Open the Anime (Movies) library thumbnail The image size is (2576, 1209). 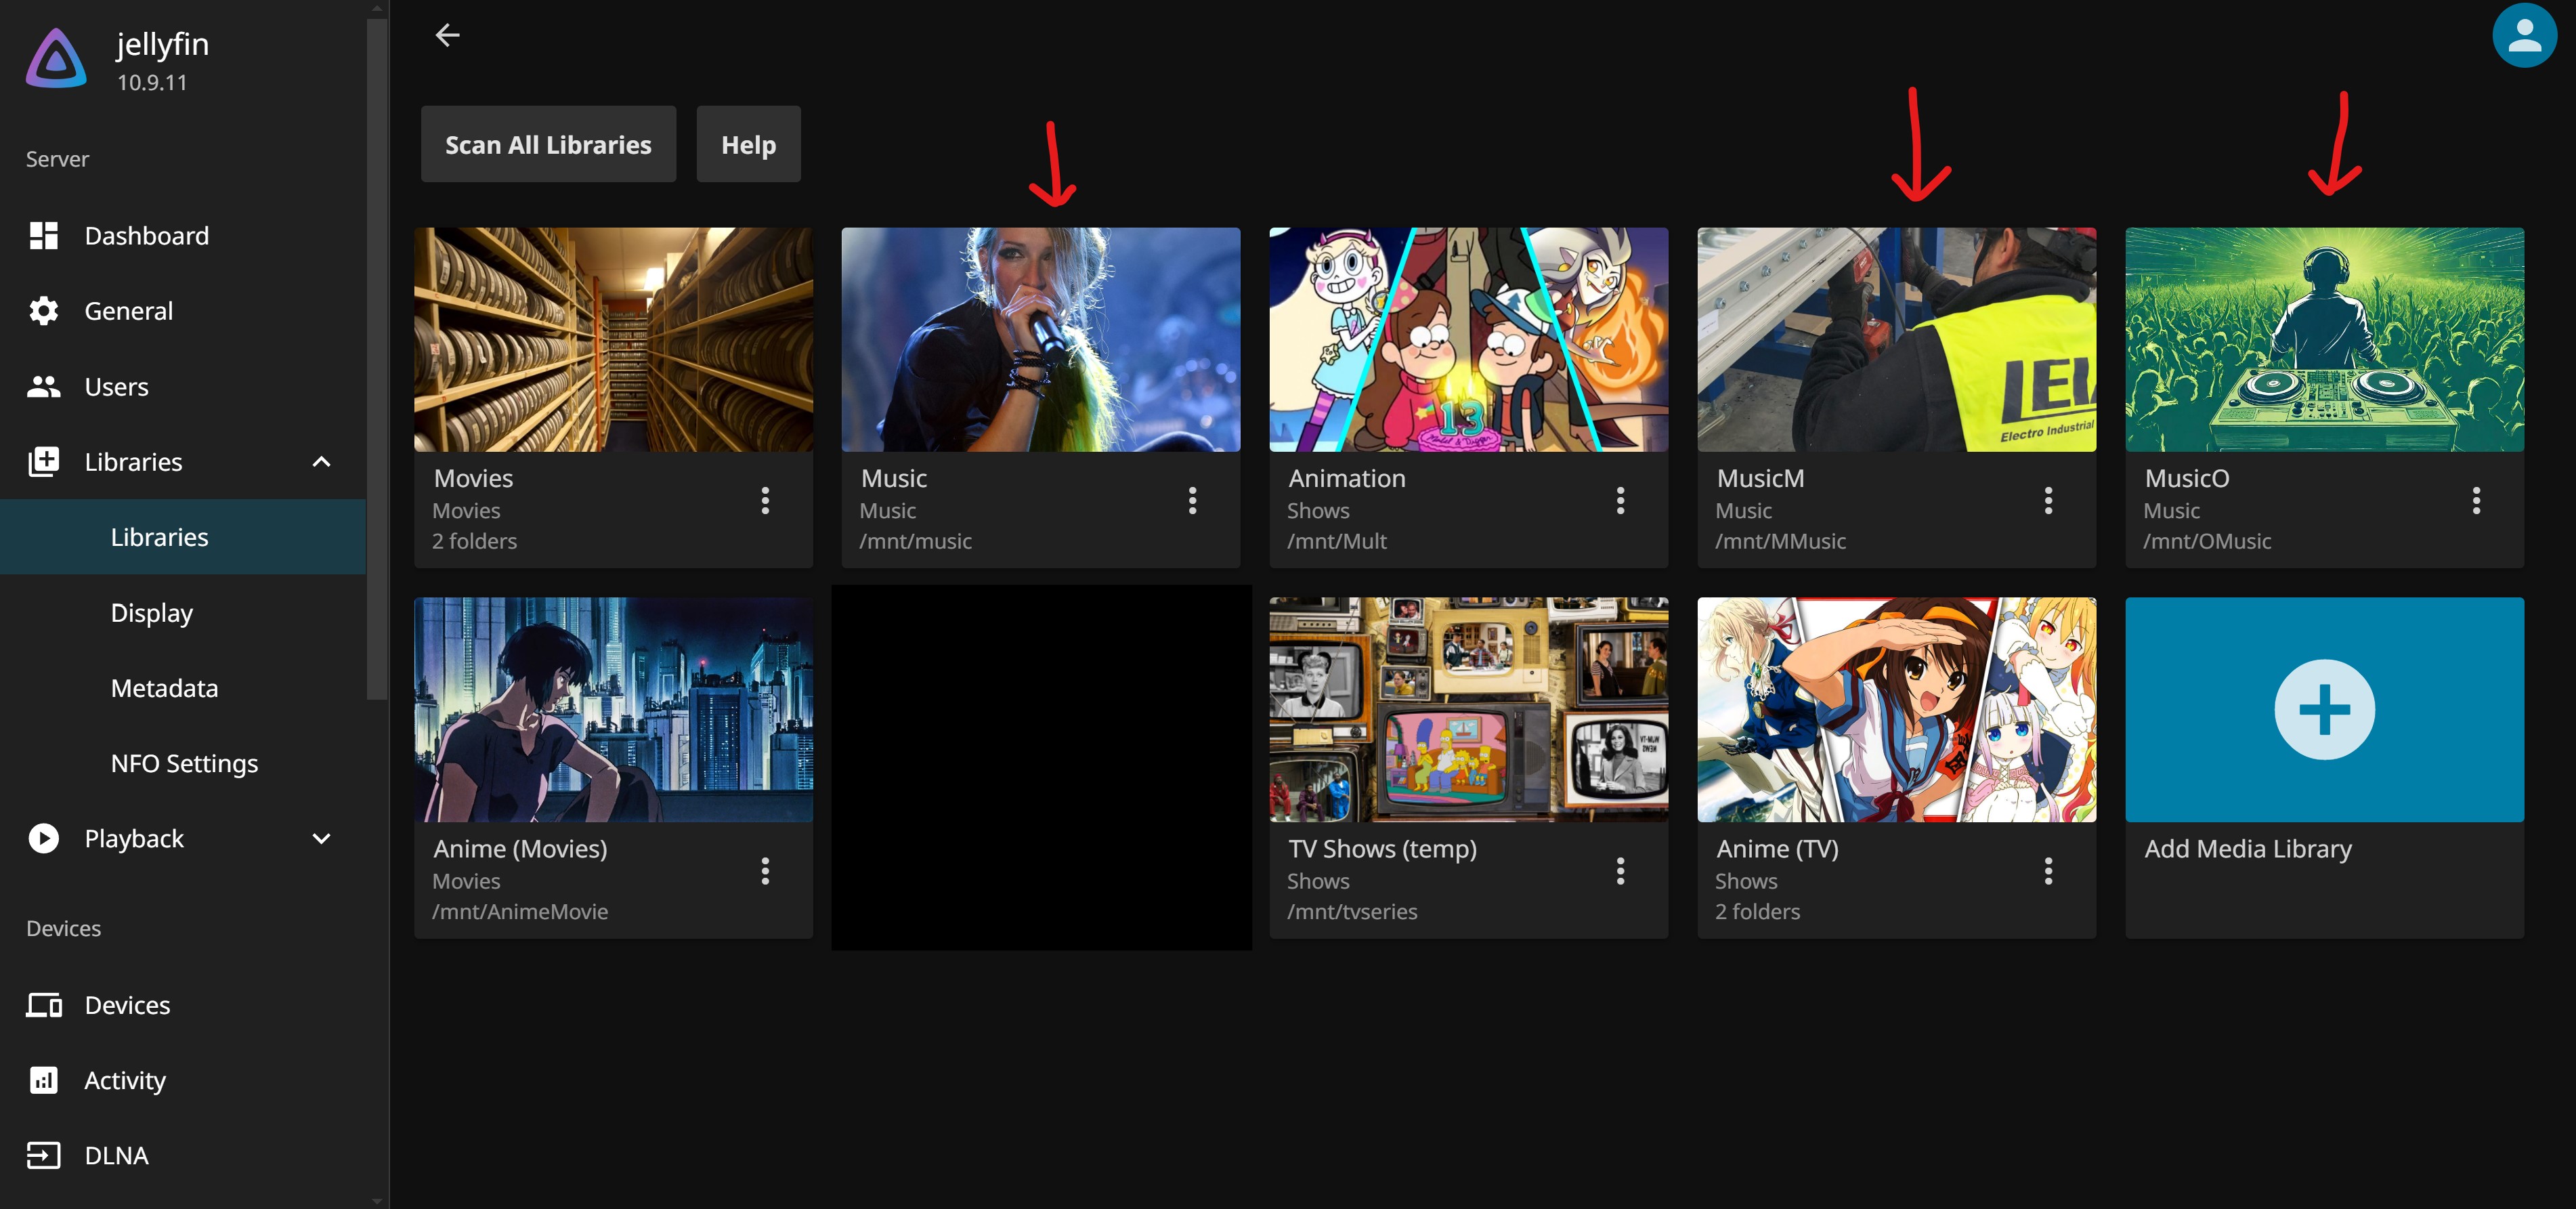tap(613, 709)
